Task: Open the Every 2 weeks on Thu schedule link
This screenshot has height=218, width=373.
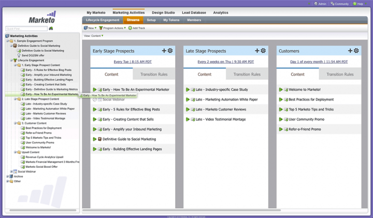Action: pos(226,62)
